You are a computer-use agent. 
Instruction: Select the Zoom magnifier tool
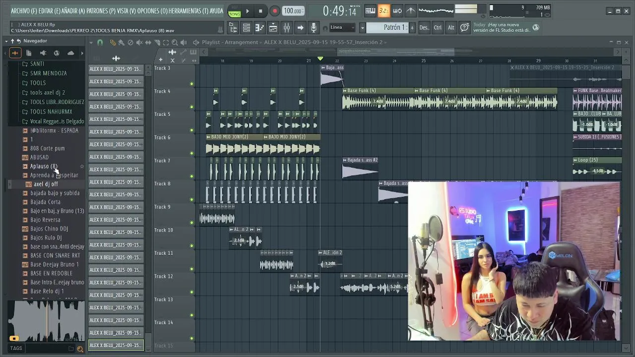175,43
